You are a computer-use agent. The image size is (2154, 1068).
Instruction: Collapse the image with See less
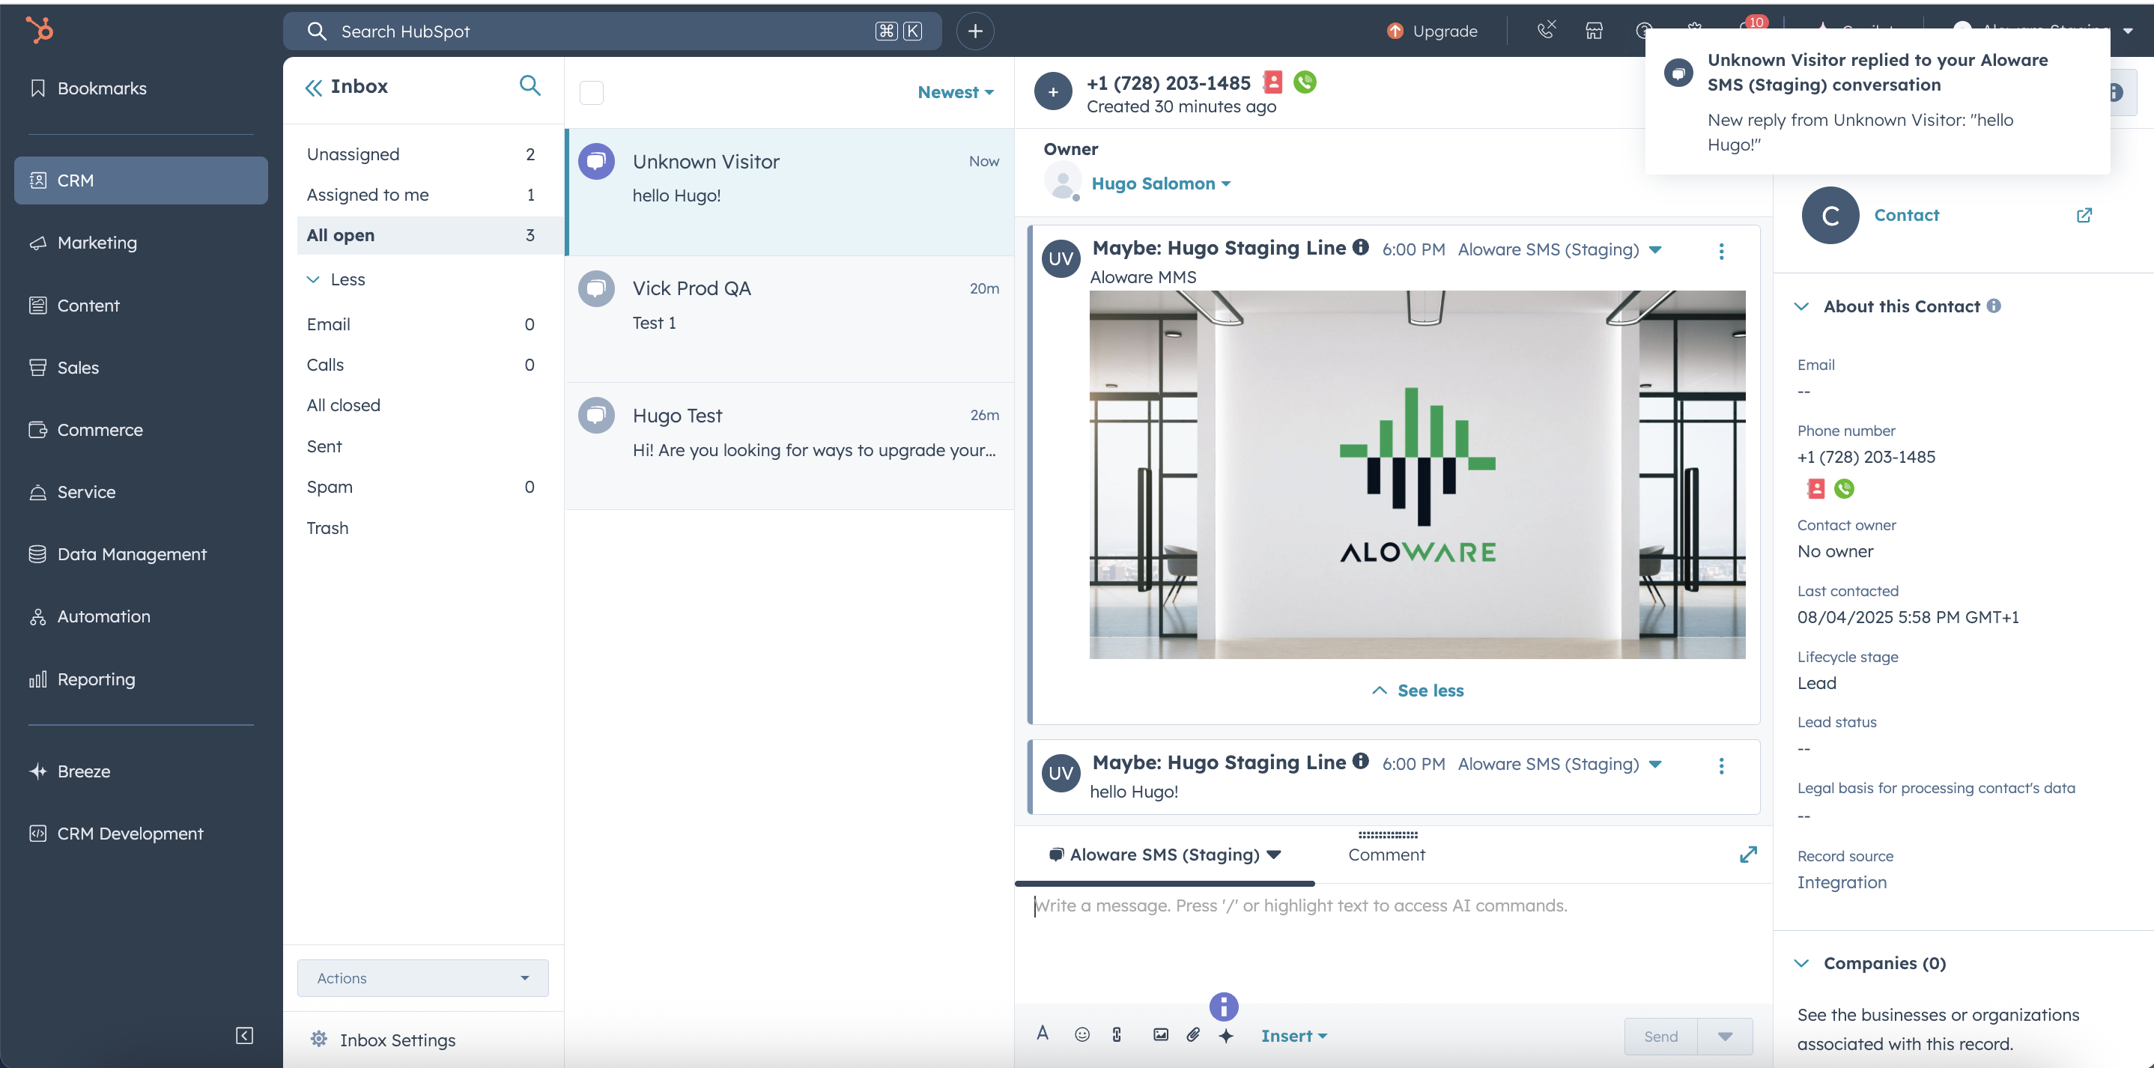[x=1419, y=691]
